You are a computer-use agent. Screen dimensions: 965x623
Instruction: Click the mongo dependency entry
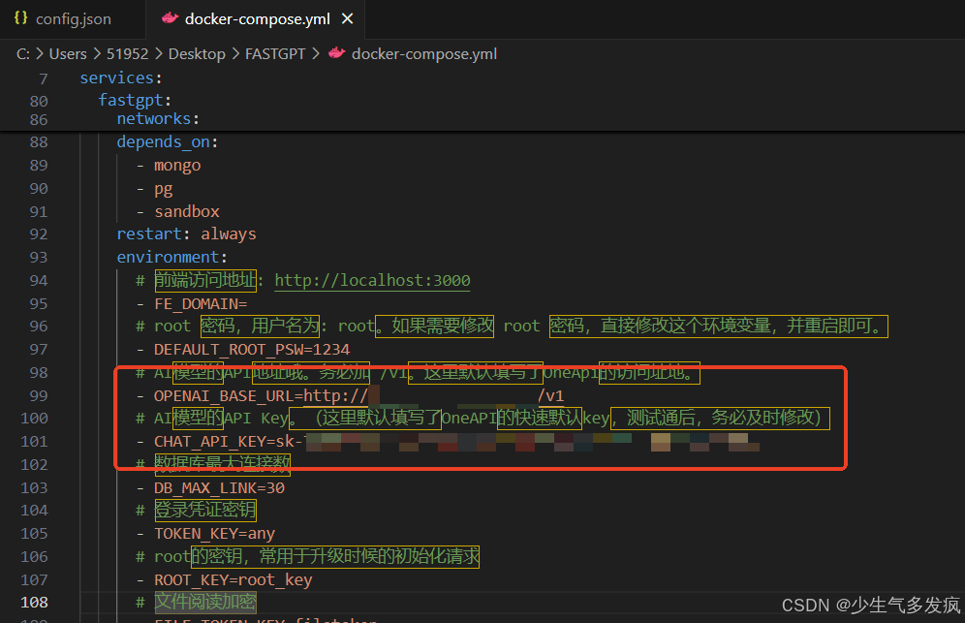click(177, 166)
